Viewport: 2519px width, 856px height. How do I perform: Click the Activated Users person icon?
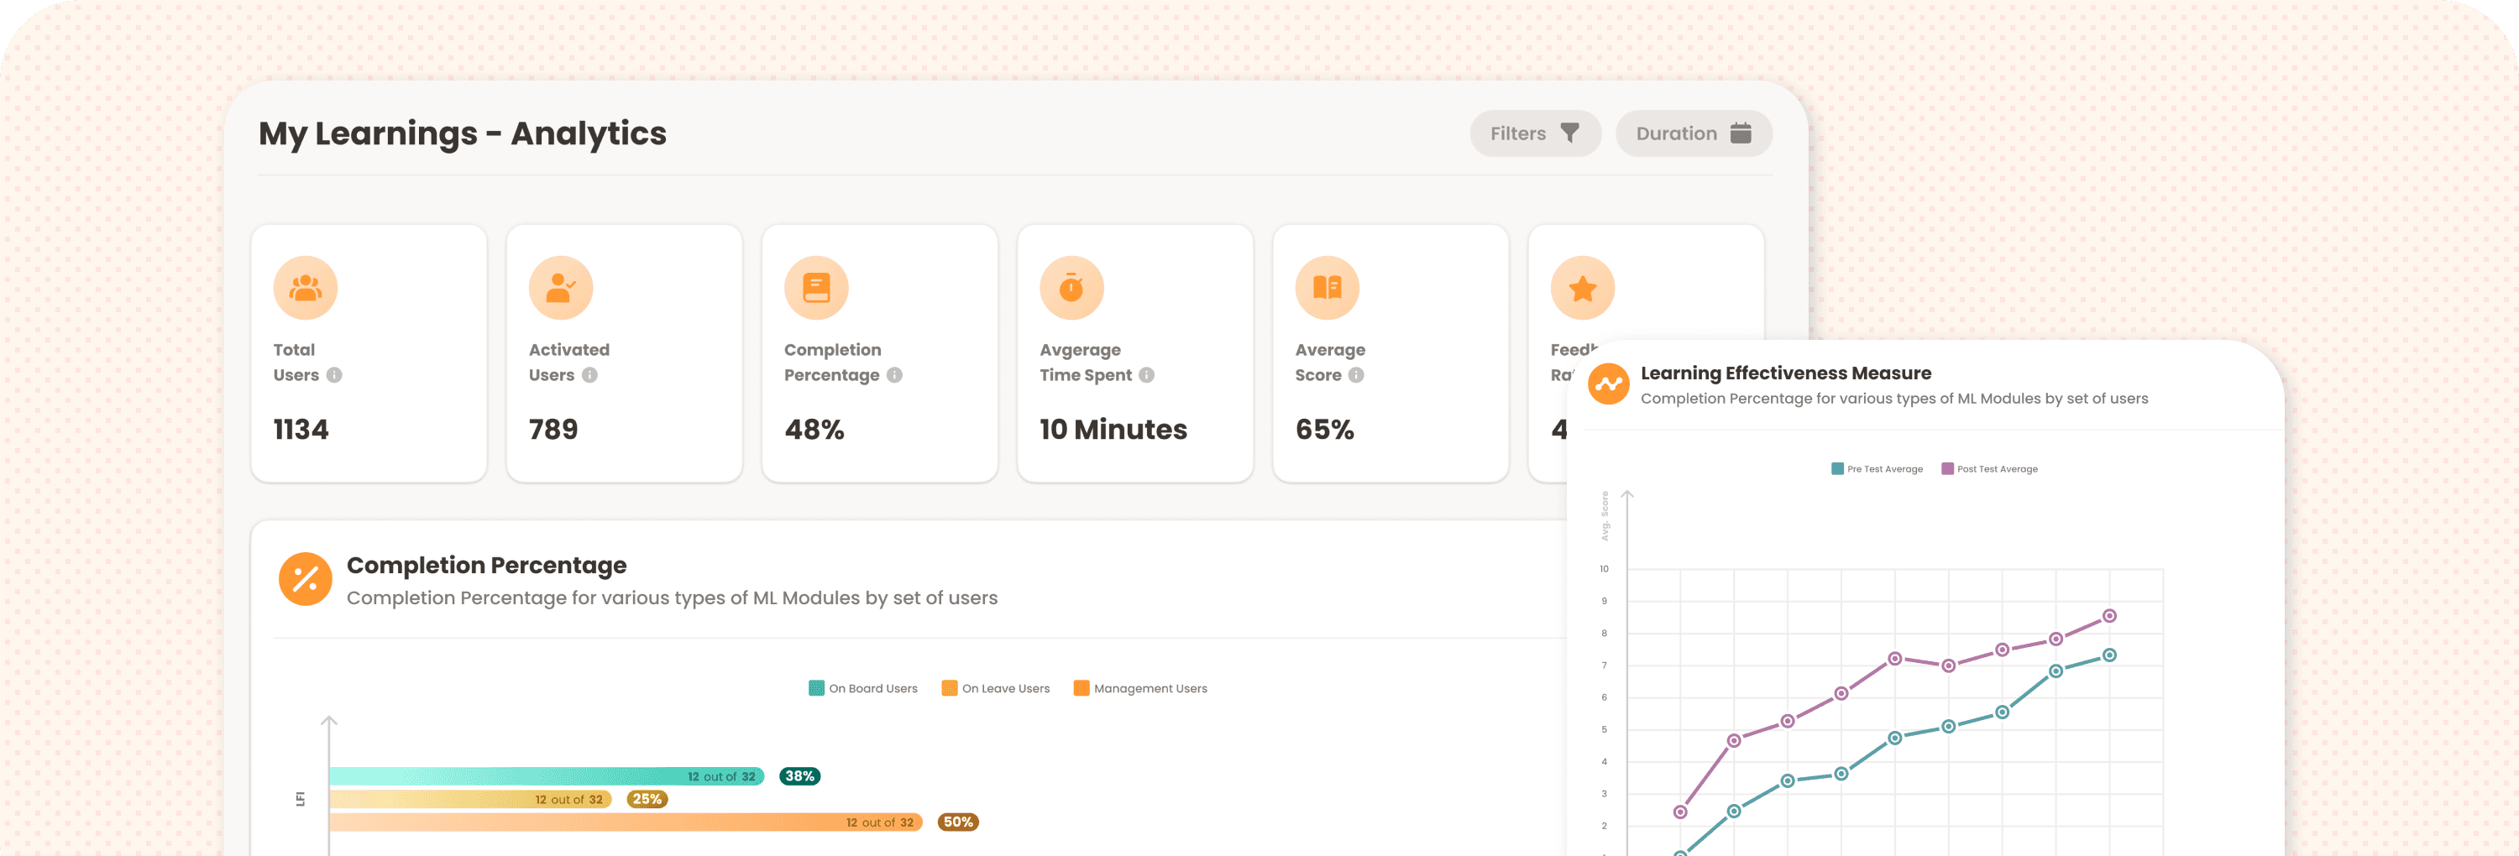[560, 287]
